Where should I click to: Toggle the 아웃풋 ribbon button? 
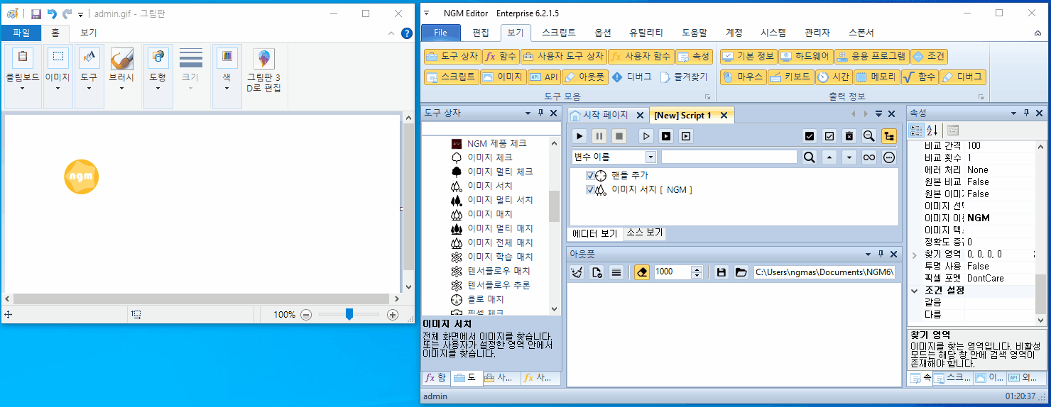584,77
